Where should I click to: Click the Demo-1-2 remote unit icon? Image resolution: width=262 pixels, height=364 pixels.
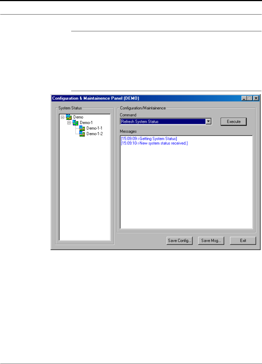(82, 133)
